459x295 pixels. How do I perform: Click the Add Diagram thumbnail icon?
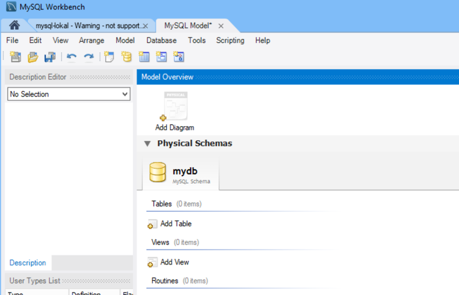174,106
